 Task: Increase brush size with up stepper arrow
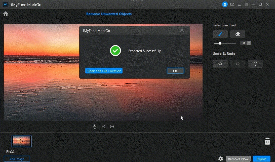pos(249,42)
